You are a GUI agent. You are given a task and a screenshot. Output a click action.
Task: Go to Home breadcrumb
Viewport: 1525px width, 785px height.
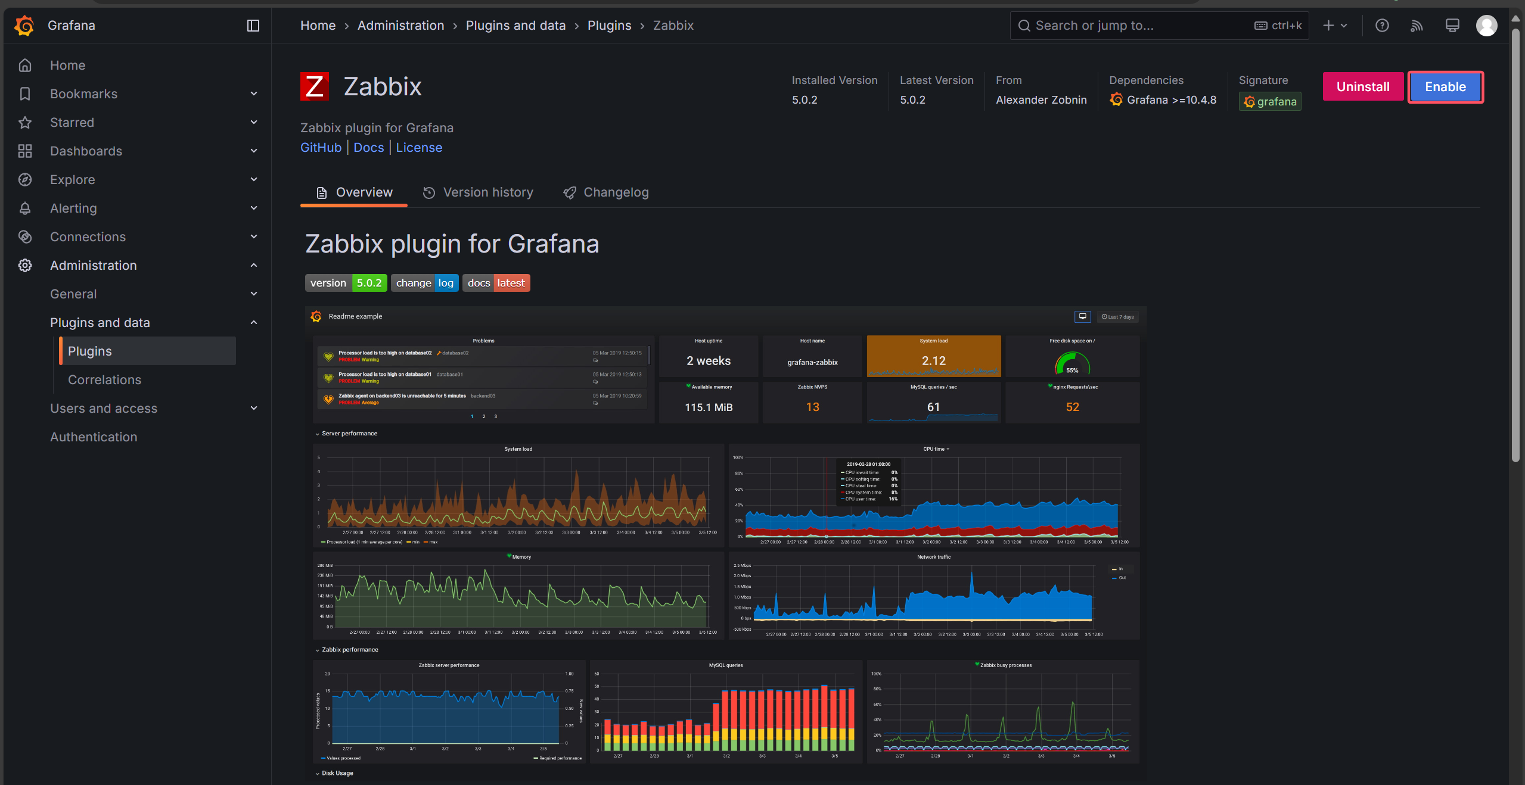318,26
